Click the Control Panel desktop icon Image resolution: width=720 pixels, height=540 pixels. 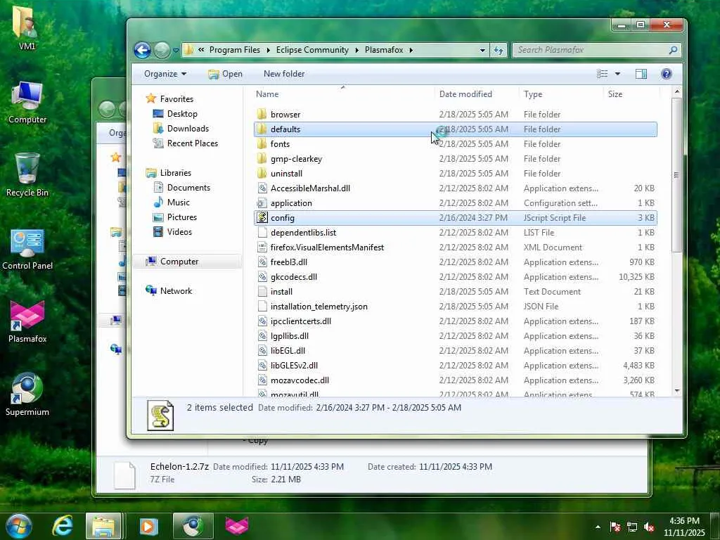(x=27, y=248)
